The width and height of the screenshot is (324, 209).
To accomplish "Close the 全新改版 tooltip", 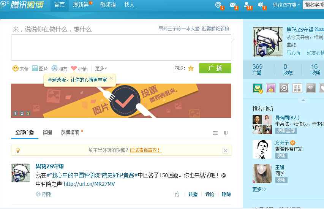I will click(111, 78).
